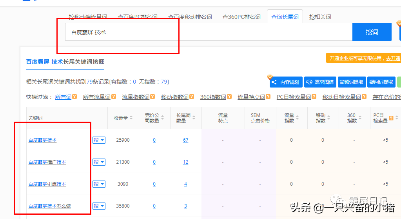Expand 搜 dropdown for 百度霸屏技术怎么做
The height and width of the screenshot is (219, 401).
pyautogui.click(x=99, y=206)
